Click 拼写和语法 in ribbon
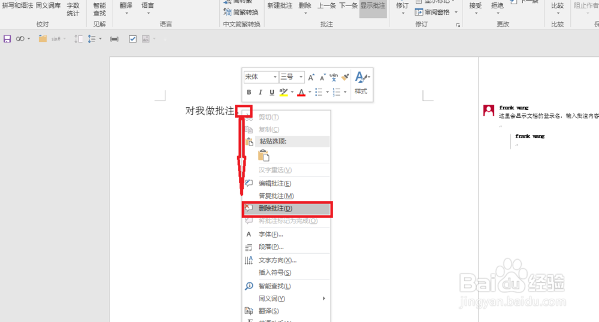 (17, 6)
